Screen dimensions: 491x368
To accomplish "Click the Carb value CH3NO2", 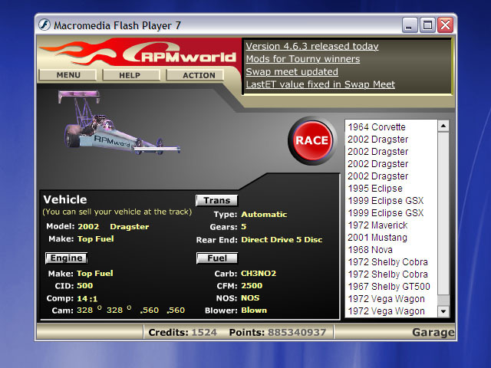I will 259,273.
